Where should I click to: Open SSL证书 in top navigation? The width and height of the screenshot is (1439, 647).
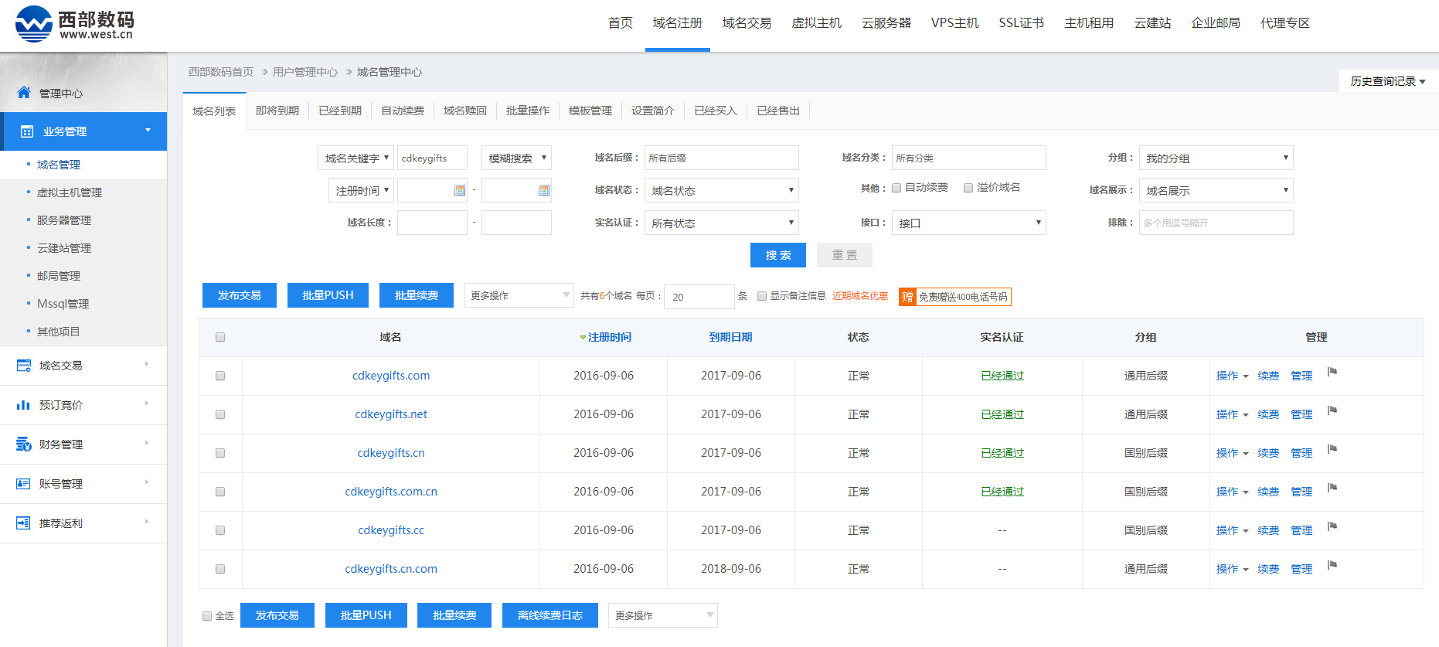coord(1022,23)
